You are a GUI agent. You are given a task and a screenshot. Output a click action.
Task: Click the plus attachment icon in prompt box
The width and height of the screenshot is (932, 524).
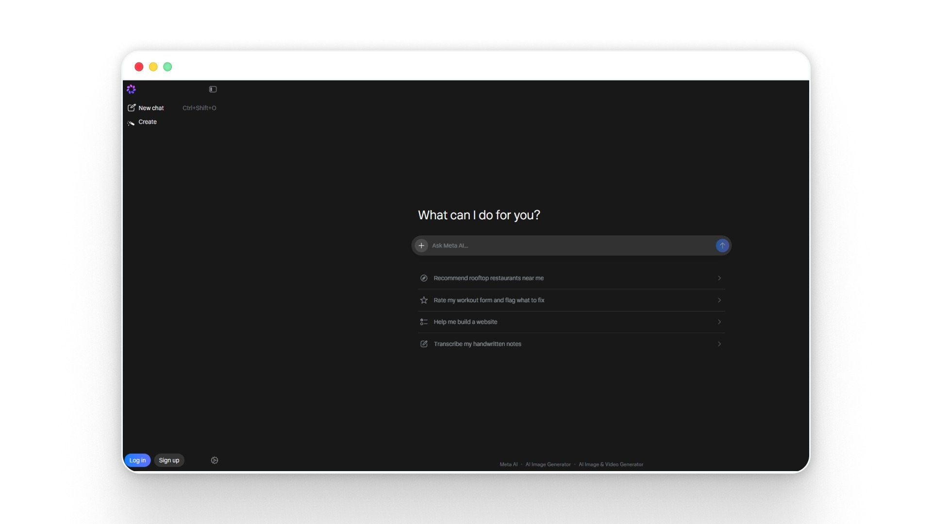[x=421, y=246]
